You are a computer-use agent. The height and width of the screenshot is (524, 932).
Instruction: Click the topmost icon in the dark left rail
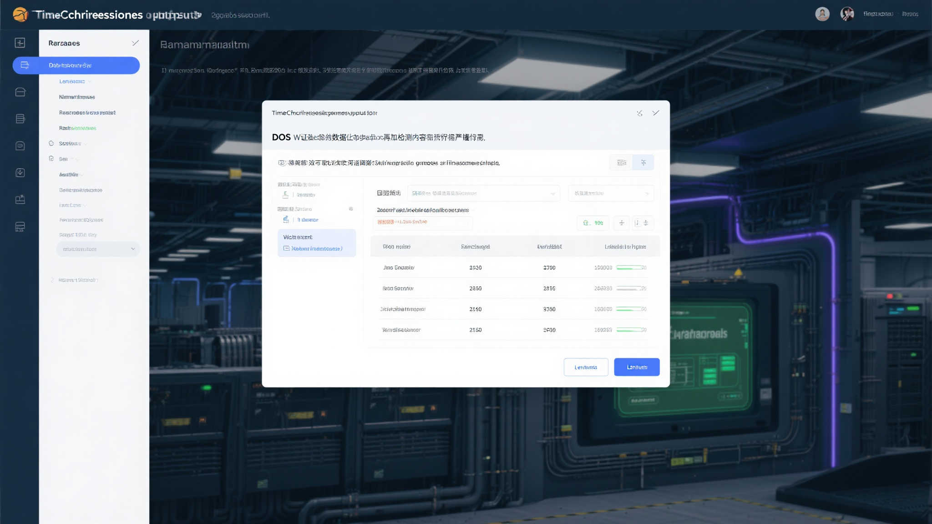[x=20, y=43]
